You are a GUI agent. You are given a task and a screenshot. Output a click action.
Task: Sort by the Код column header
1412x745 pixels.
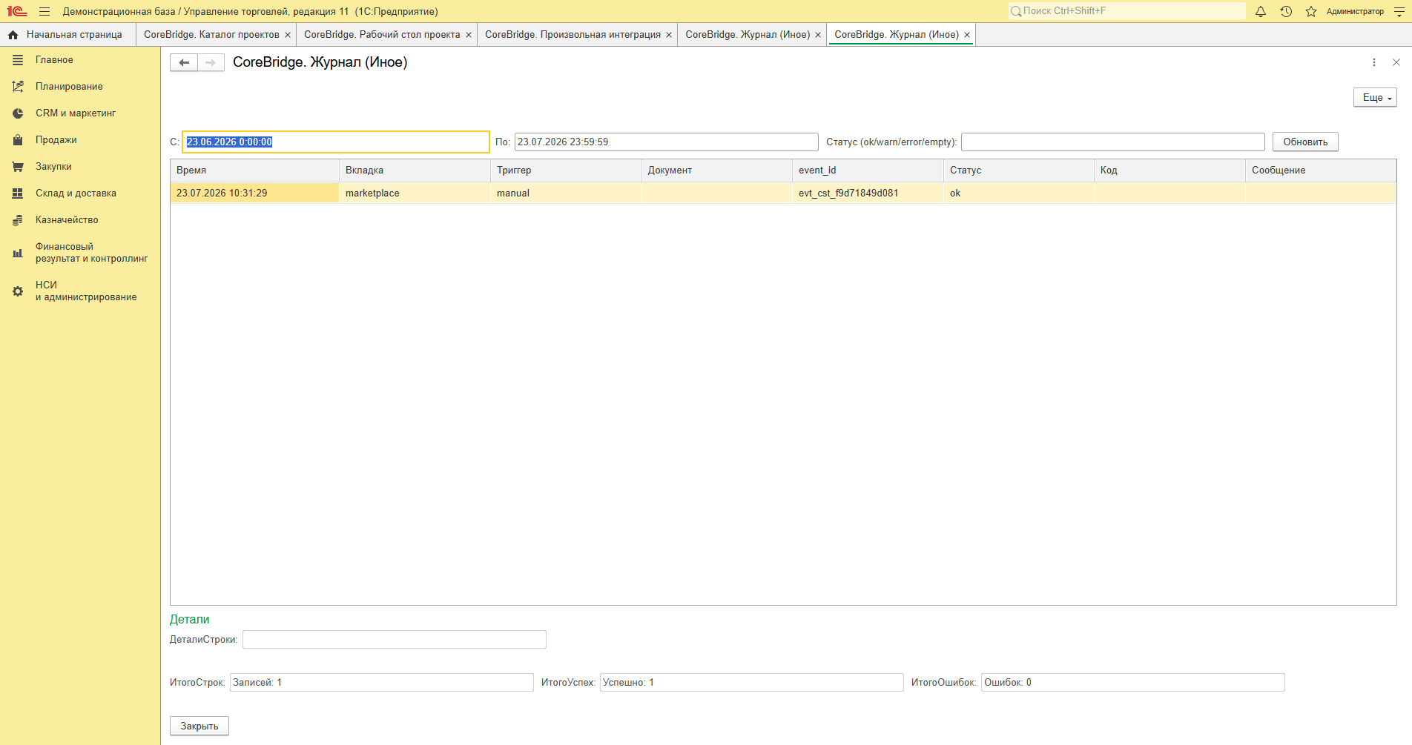pyautogui.click(x=1169, y=170)
